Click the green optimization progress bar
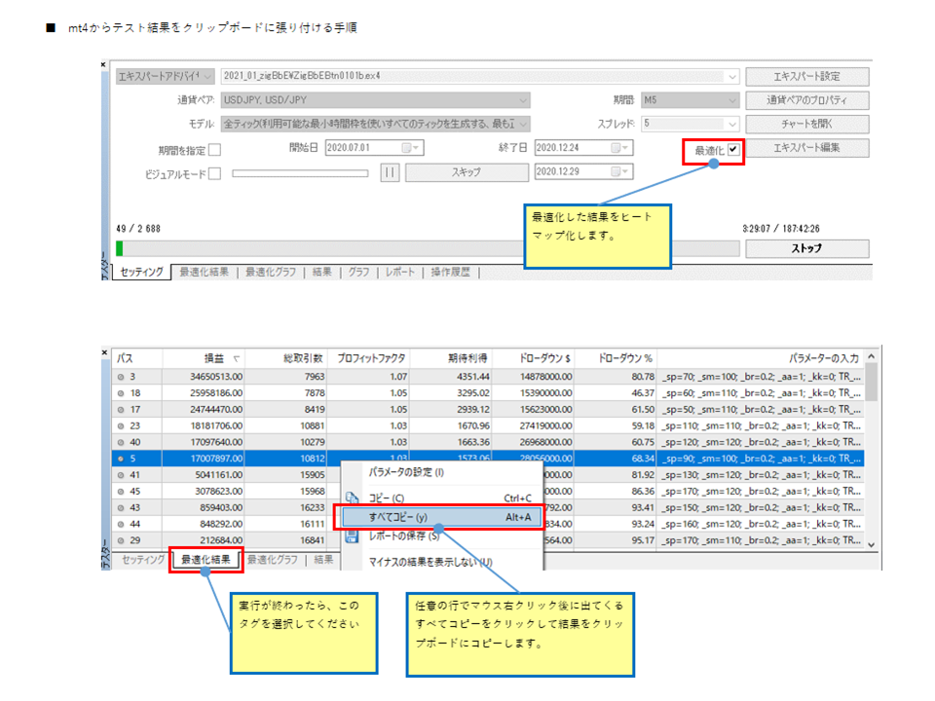 (x=120, y=248)
